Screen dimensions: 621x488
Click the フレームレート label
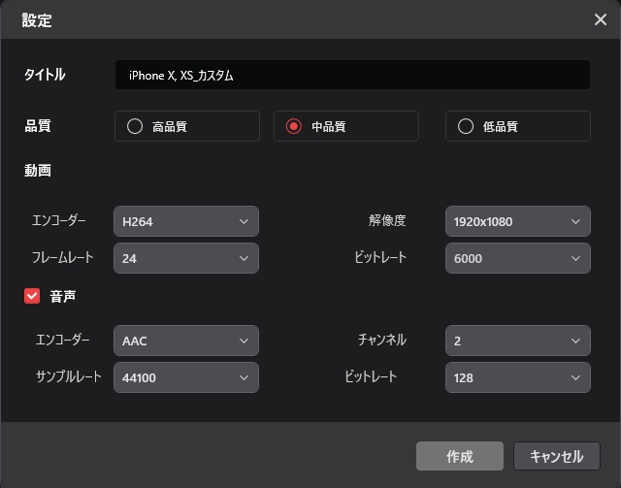(62, 257)
